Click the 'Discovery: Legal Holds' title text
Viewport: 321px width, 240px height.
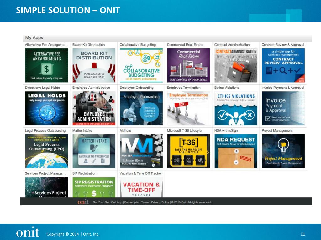42,87
